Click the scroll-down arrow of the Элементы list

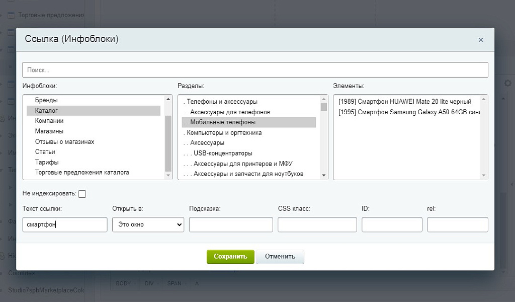pyautogui.click(x=484, y=175)
